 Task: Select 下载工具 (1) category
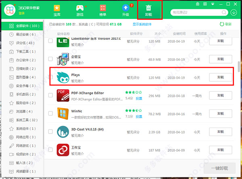[x=22, y=51]
